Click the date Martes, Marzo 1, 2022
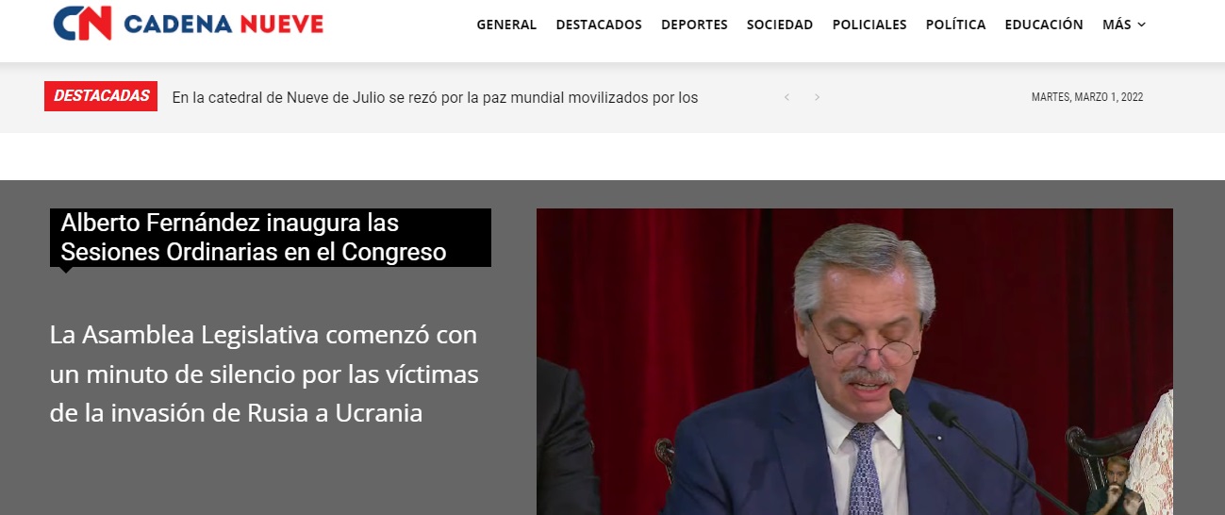Image resolution: width=1225 pixels, height=515 pixels. (x=1087, y=97)
